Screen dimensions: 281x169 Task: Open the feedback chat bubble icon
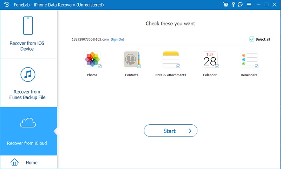240,5
